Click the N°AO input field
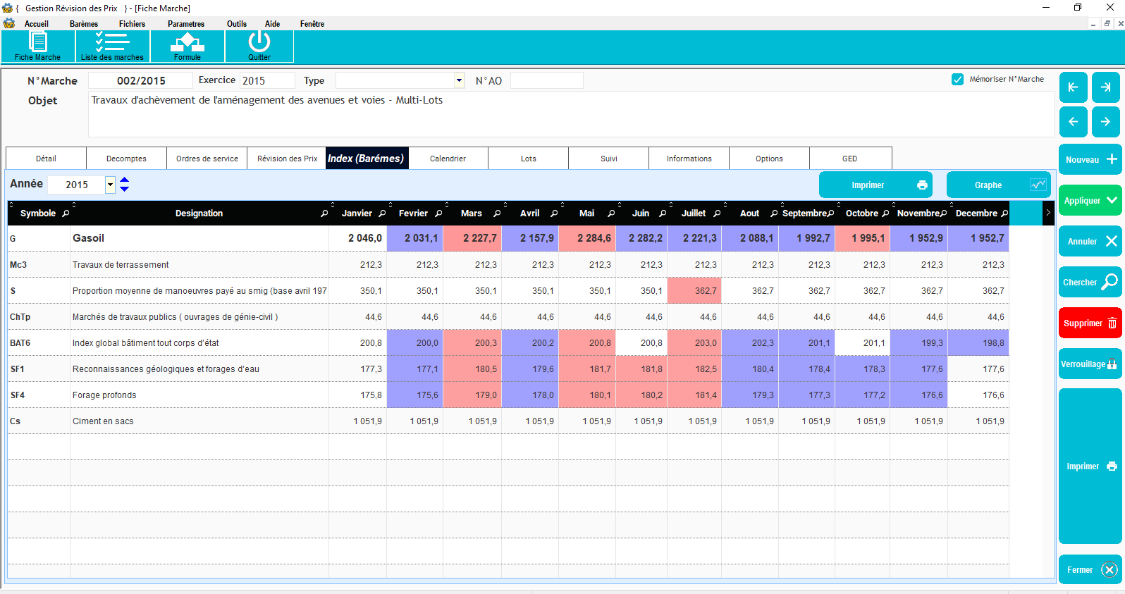The image size is (1125, 594). tap(546, 80)
